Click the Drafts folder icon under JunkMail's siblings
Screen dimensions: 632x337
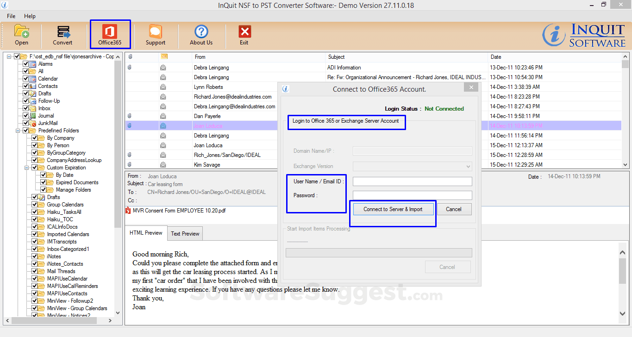coord(33,94)
